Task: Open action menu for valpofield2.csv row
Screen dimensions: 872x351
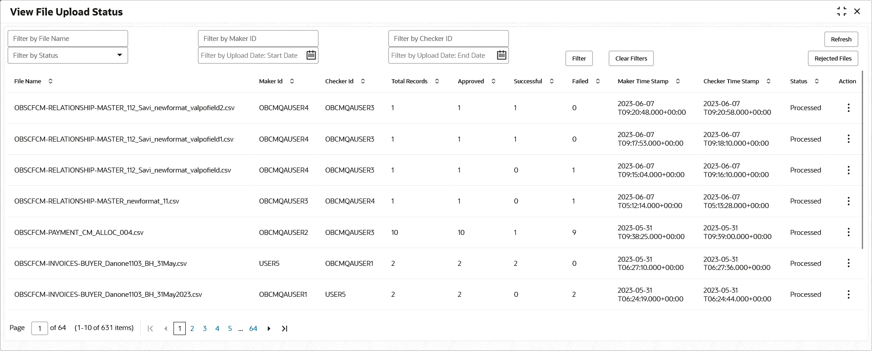Action: tap(848, 108)
